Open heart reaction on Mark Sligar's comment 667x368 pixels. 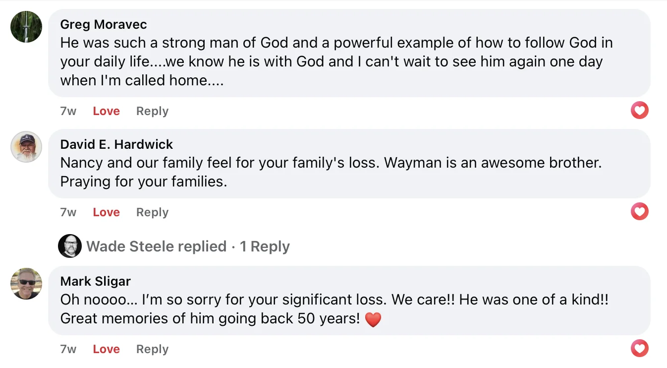[x=639, y=348]
